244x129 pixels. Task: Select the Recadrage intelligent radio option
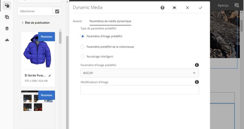point(83,56)
